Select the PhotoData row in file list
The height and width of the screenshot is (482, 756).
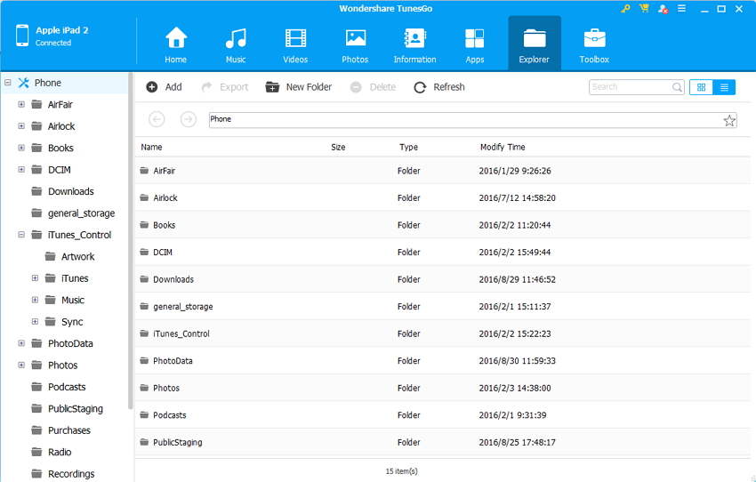(443, 360)
